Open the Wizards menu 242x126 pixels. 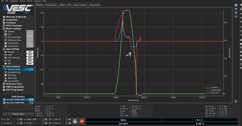tap(22, 1)
